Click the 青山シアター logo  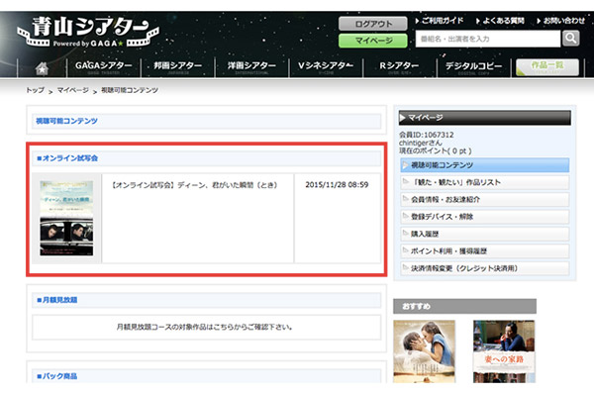click(88, 32)
